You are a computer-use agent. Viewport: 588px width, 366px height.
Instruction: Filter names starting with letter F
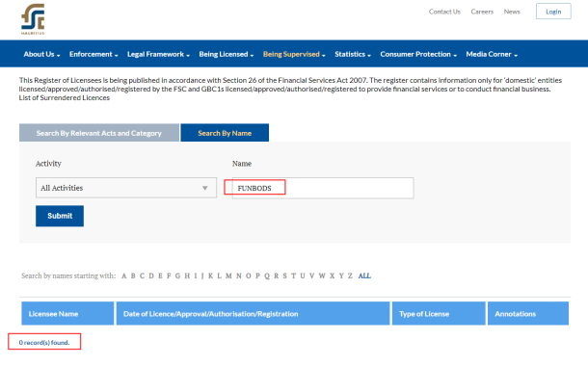point(169,276)
